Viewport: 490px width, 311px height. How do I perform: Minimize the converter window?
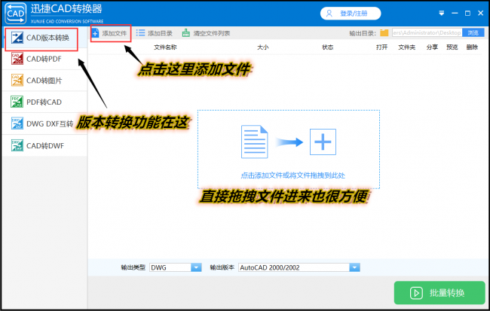(x=455, y=13)
